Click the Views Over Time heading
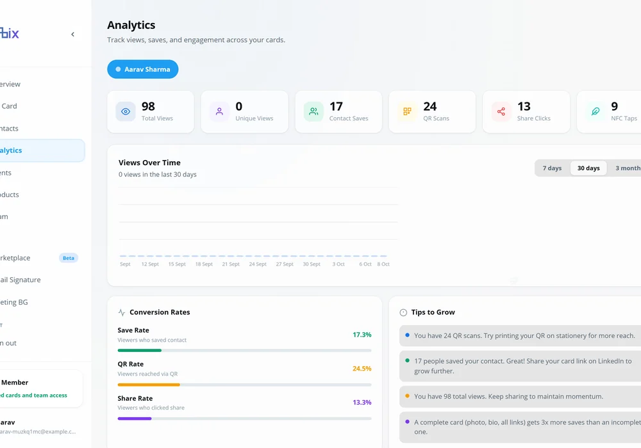This screenshot has height=448, width=641. 149,163
